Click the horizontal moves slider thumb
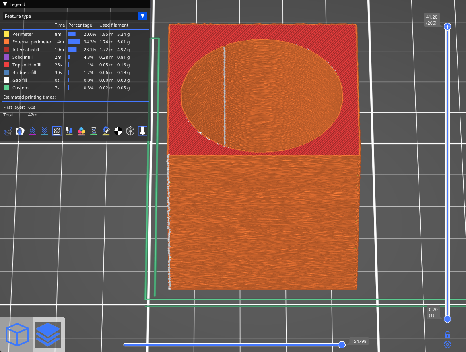Viewport: 466px width, 352px height. (342, 344)
